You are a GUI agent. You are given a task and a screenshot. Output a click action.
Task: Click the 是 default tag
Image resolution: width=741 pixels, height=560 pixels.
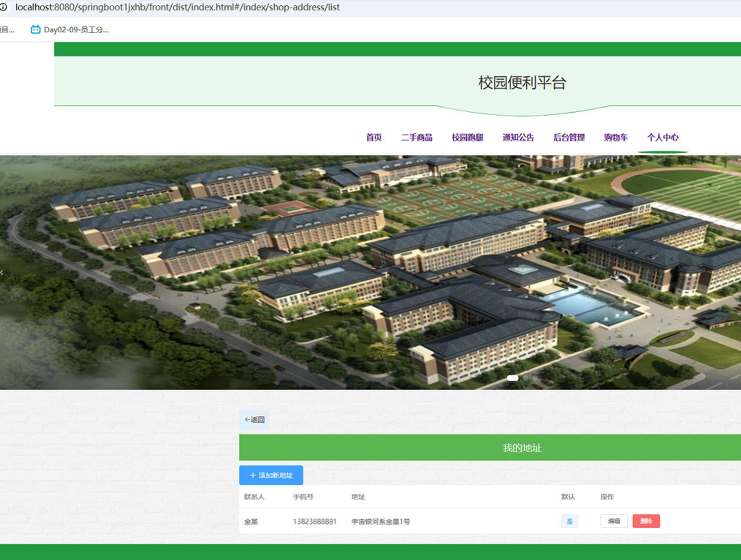(569, 521)
